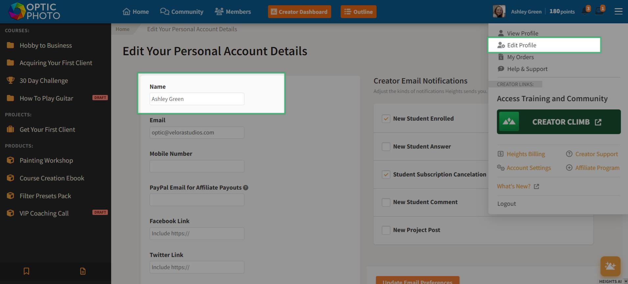The image size is (628, 284).
Task: Click Ashley Green's profile avatar
Action: (499, 12)
